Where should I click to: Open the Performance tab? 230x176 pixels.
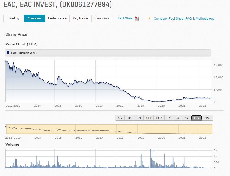point(57,18)
